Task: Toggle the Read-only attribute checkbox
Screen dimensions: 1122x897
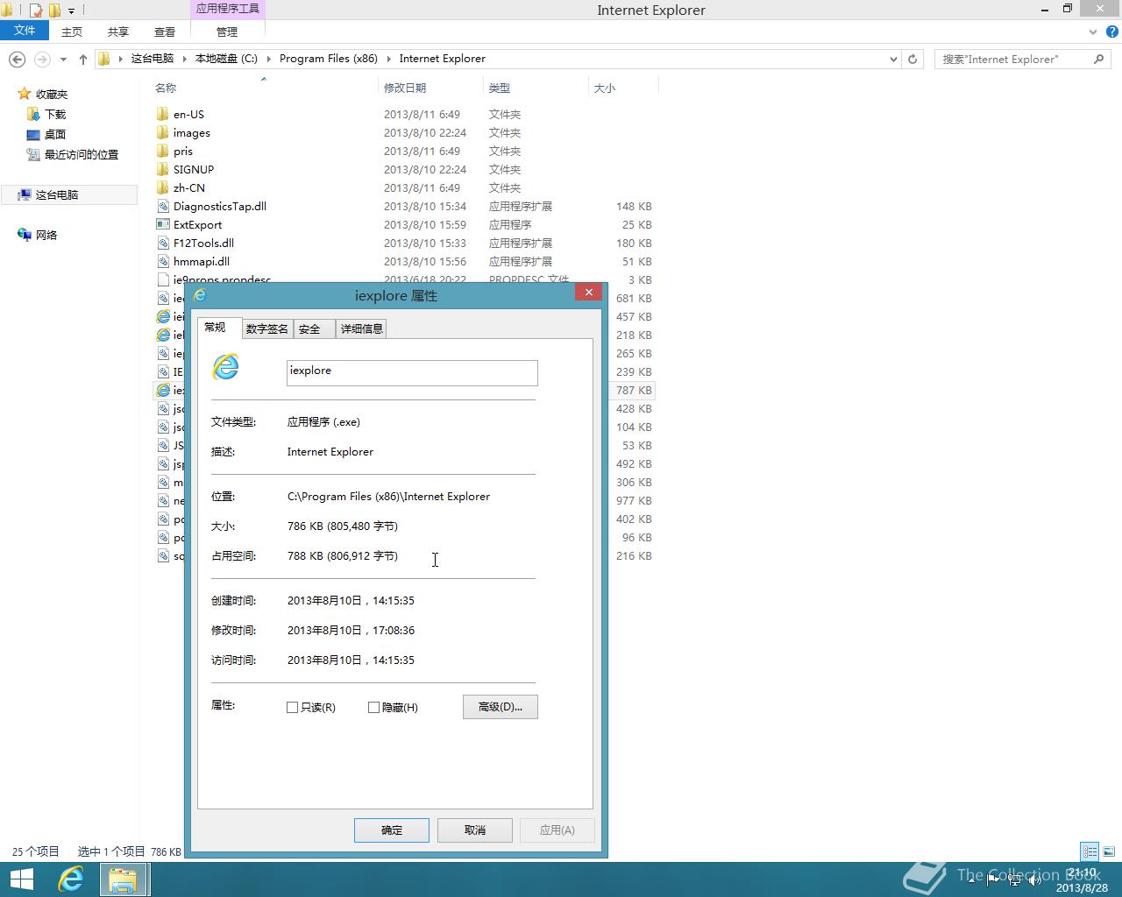Action: (293, 707)
